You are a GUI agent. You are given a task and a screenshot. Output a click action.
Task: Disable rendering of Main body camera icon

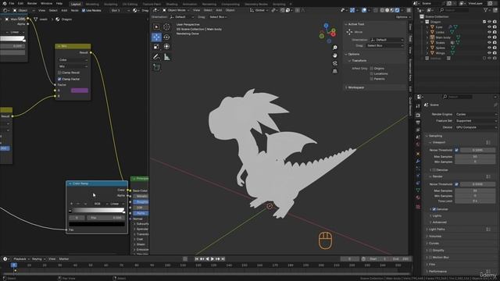[x=495, y=37]
